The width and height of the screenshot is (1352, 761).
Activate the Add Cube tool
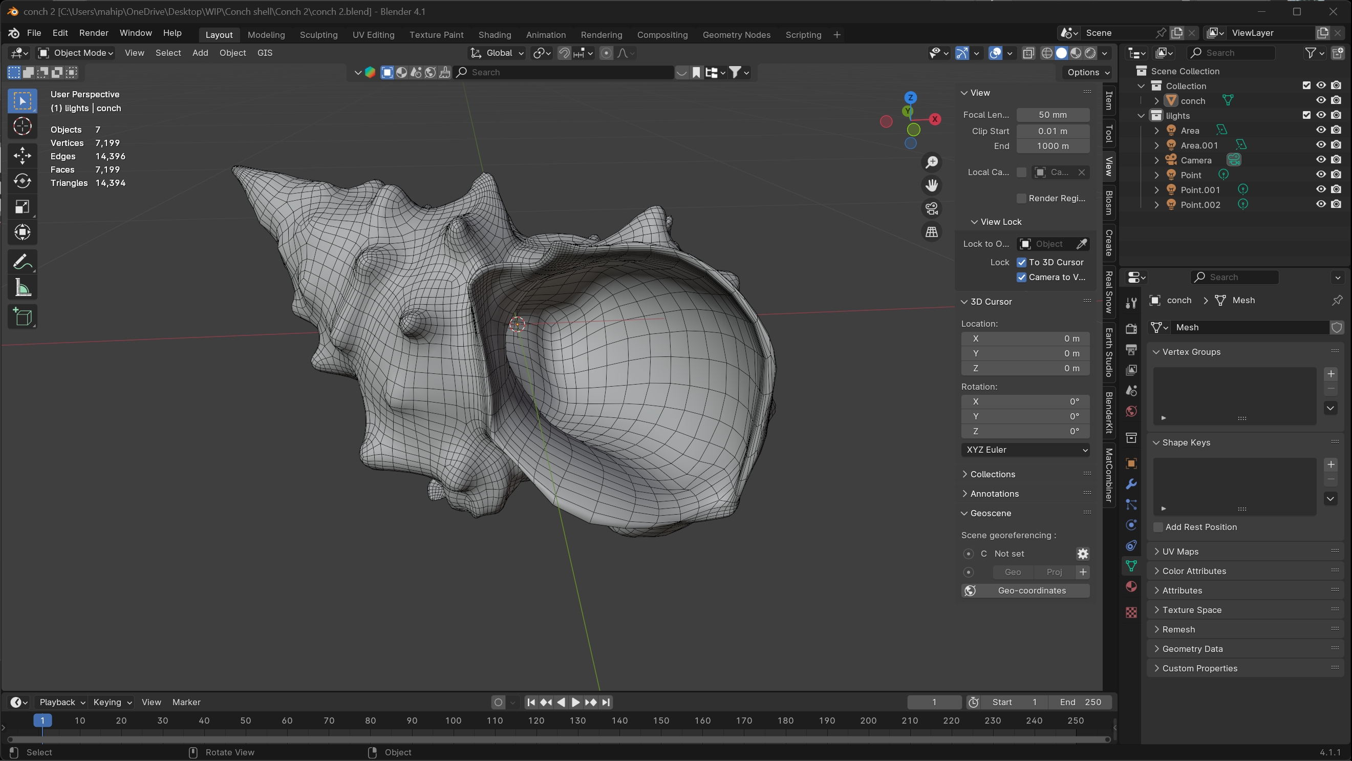coord(22,316)
